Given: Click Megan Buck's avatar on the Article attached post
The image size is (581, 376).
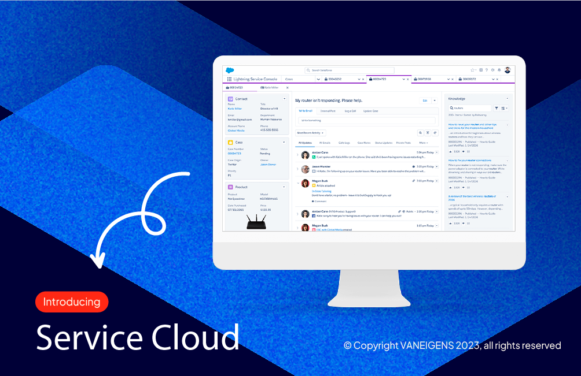Looking at the screenshot, I should point(306,183).
